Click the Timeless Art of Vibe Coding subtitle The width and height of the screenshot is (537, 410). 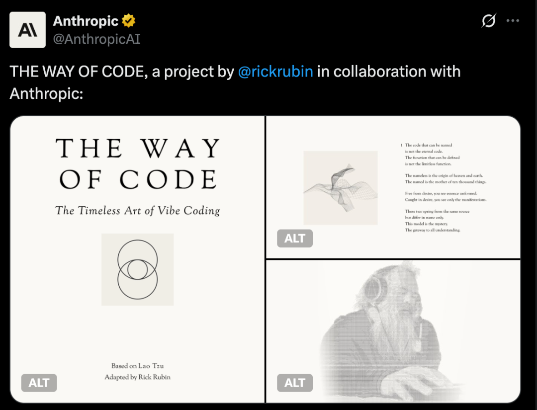point(137,211)
